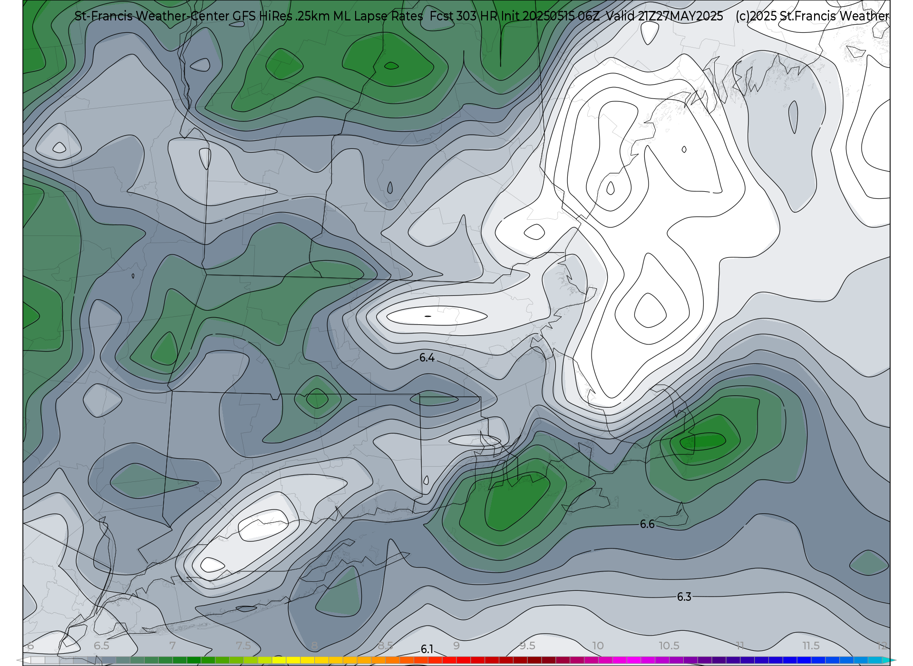Viewport: 913px width, 666px height.
Task: Click the 9.5 colorbar scale label
Action: coord(527,646)
